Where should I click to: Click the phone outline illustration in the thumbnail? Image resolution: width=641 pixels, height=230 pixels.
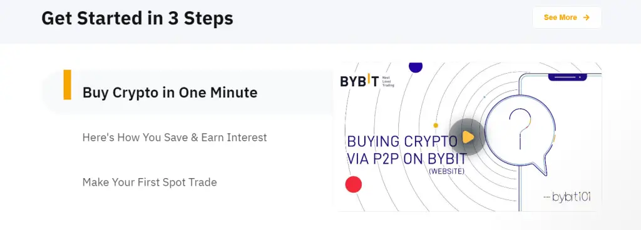[x=560, y=142]
